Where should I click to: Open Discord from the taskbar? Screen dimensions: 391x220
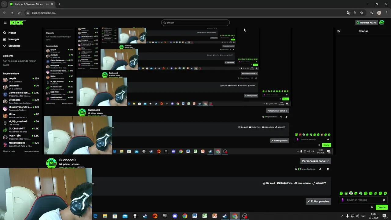tap(175, 216)
